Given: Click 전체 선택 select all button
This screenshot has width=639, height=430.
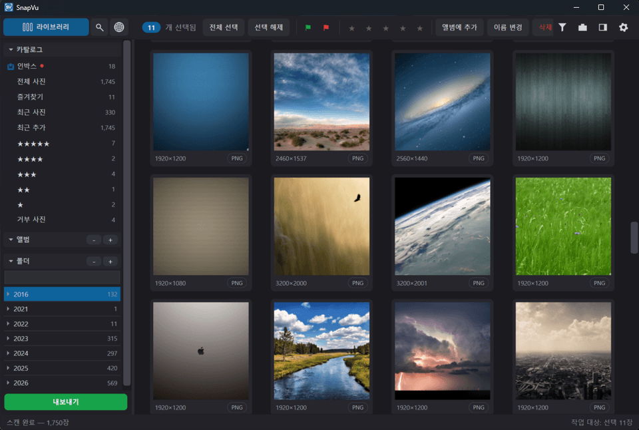Looking at the screenshot, I should click(224, 27).
